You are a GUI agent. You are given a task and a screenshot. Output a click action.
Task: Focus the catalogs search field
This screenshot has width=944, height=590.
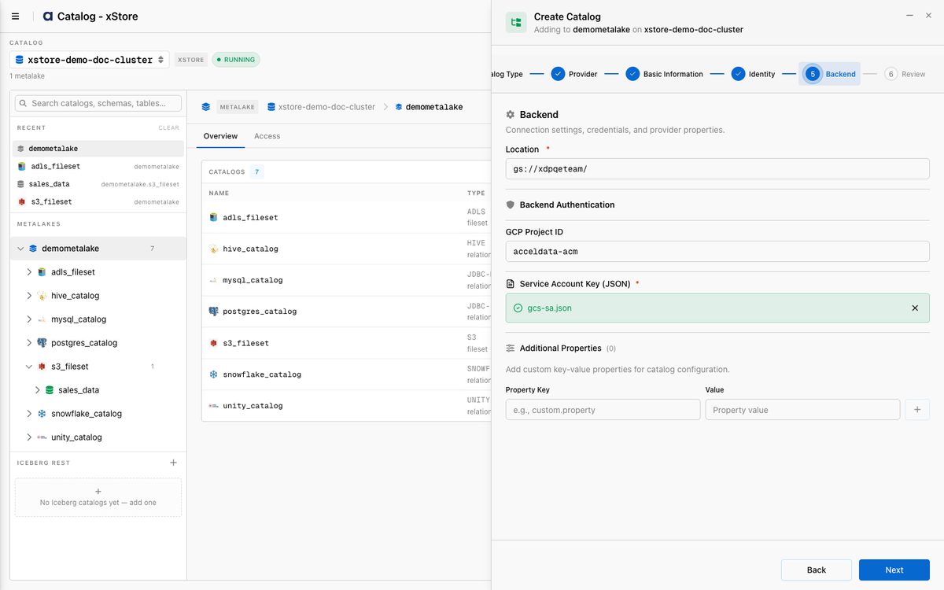tap(98, 103)
